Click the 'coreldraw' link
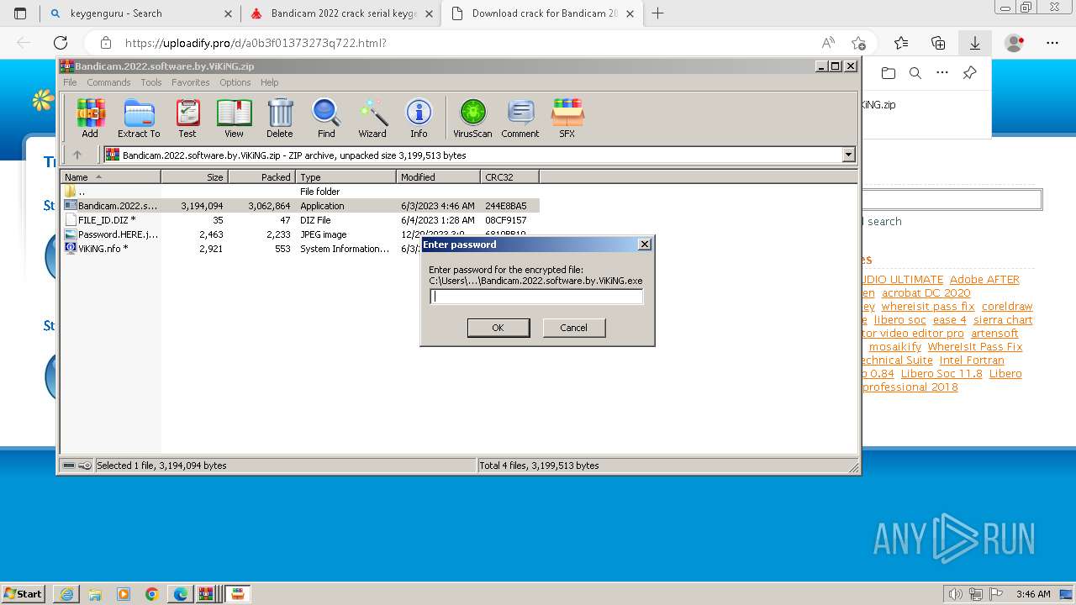 coord(1007,307)
